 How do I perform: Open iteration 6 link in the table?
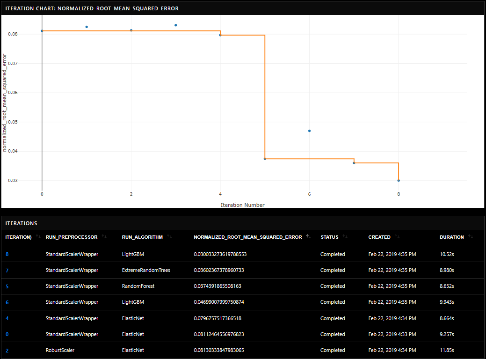[x=7, y=302]
